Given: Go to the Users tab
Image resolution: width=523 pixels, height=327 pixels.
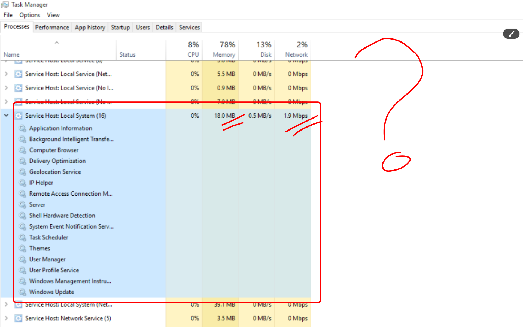Looking at the screenshot, I should click(143, 28).
